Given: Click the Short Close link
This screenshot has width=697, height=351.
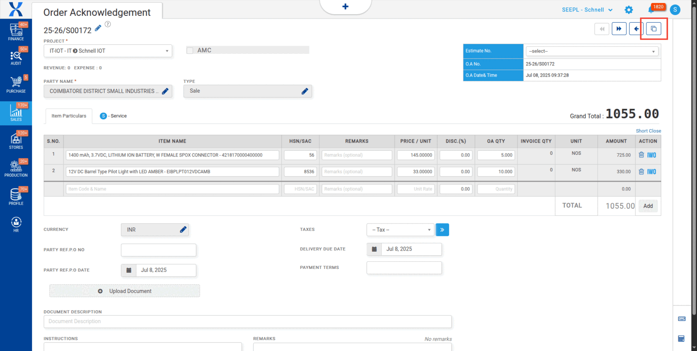Looking at the screenshot, I should pos(648,131).
